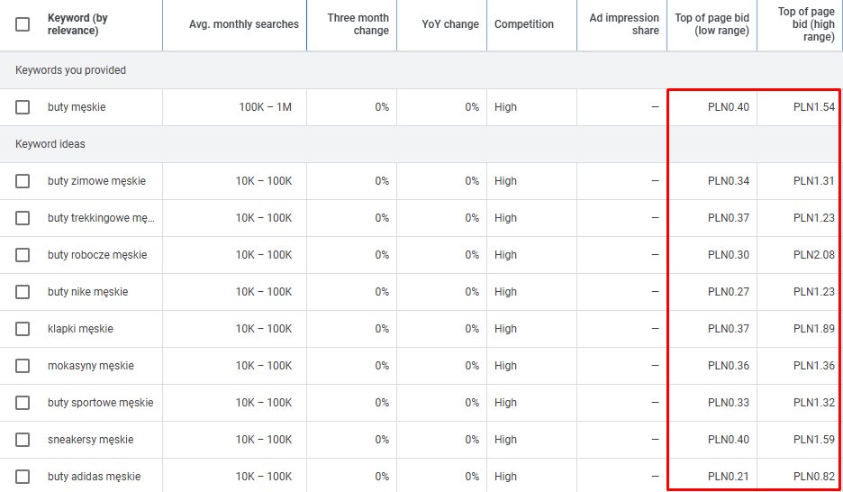Click the mokasyny męskie keyword
The width and height of the screenshot is (843, 492).
(90, 366)
